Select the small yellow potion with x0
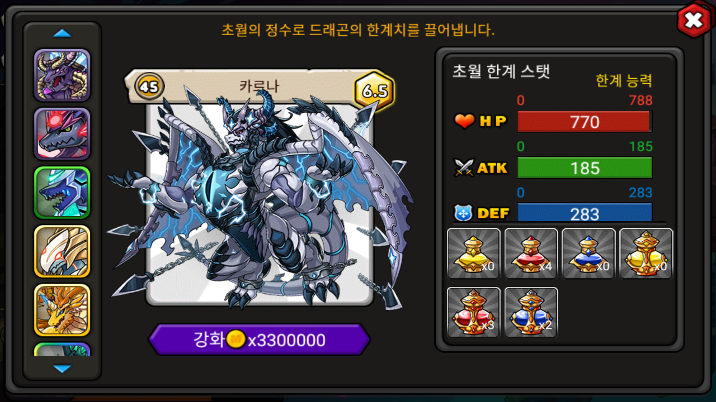The width and height of the screenshot is (716, 402). (x=474, y=253)
